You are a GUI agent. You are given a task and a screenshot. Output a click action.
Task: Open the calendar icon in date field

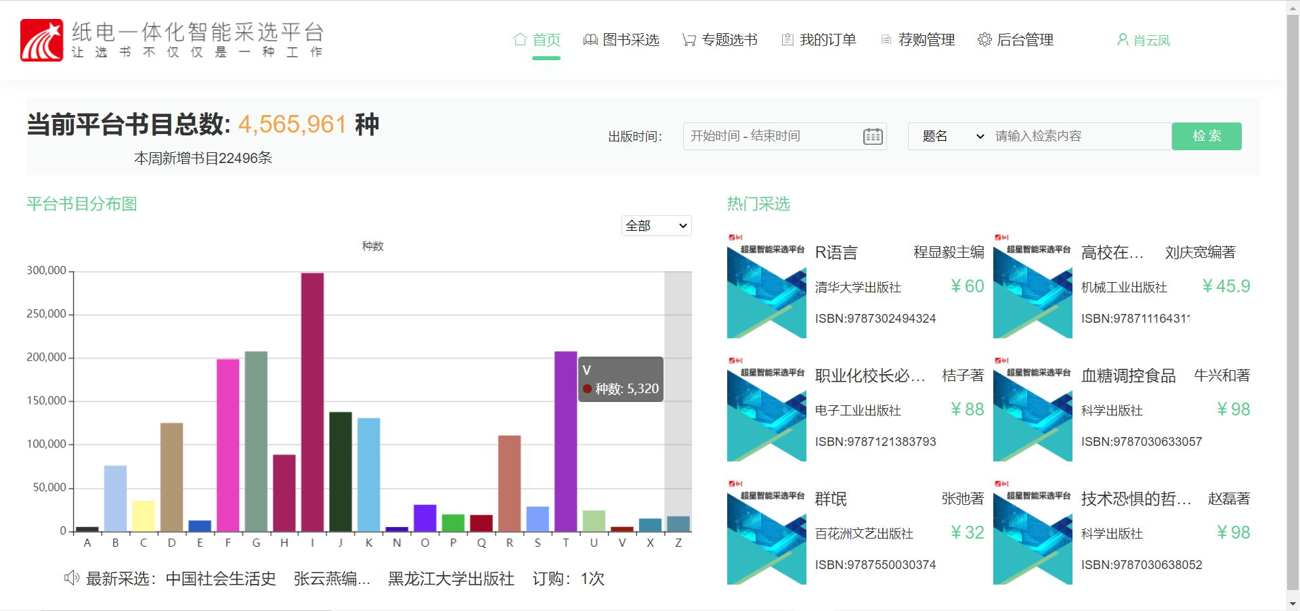tap(873, 137)
